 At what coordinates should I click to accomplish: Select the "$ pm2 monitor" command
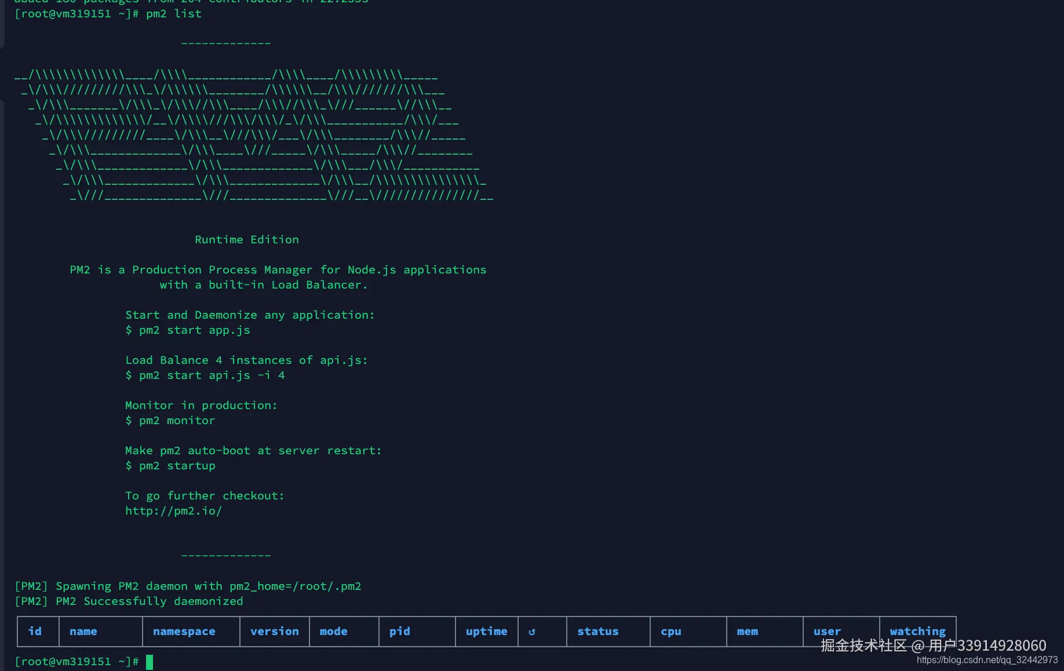170,420
